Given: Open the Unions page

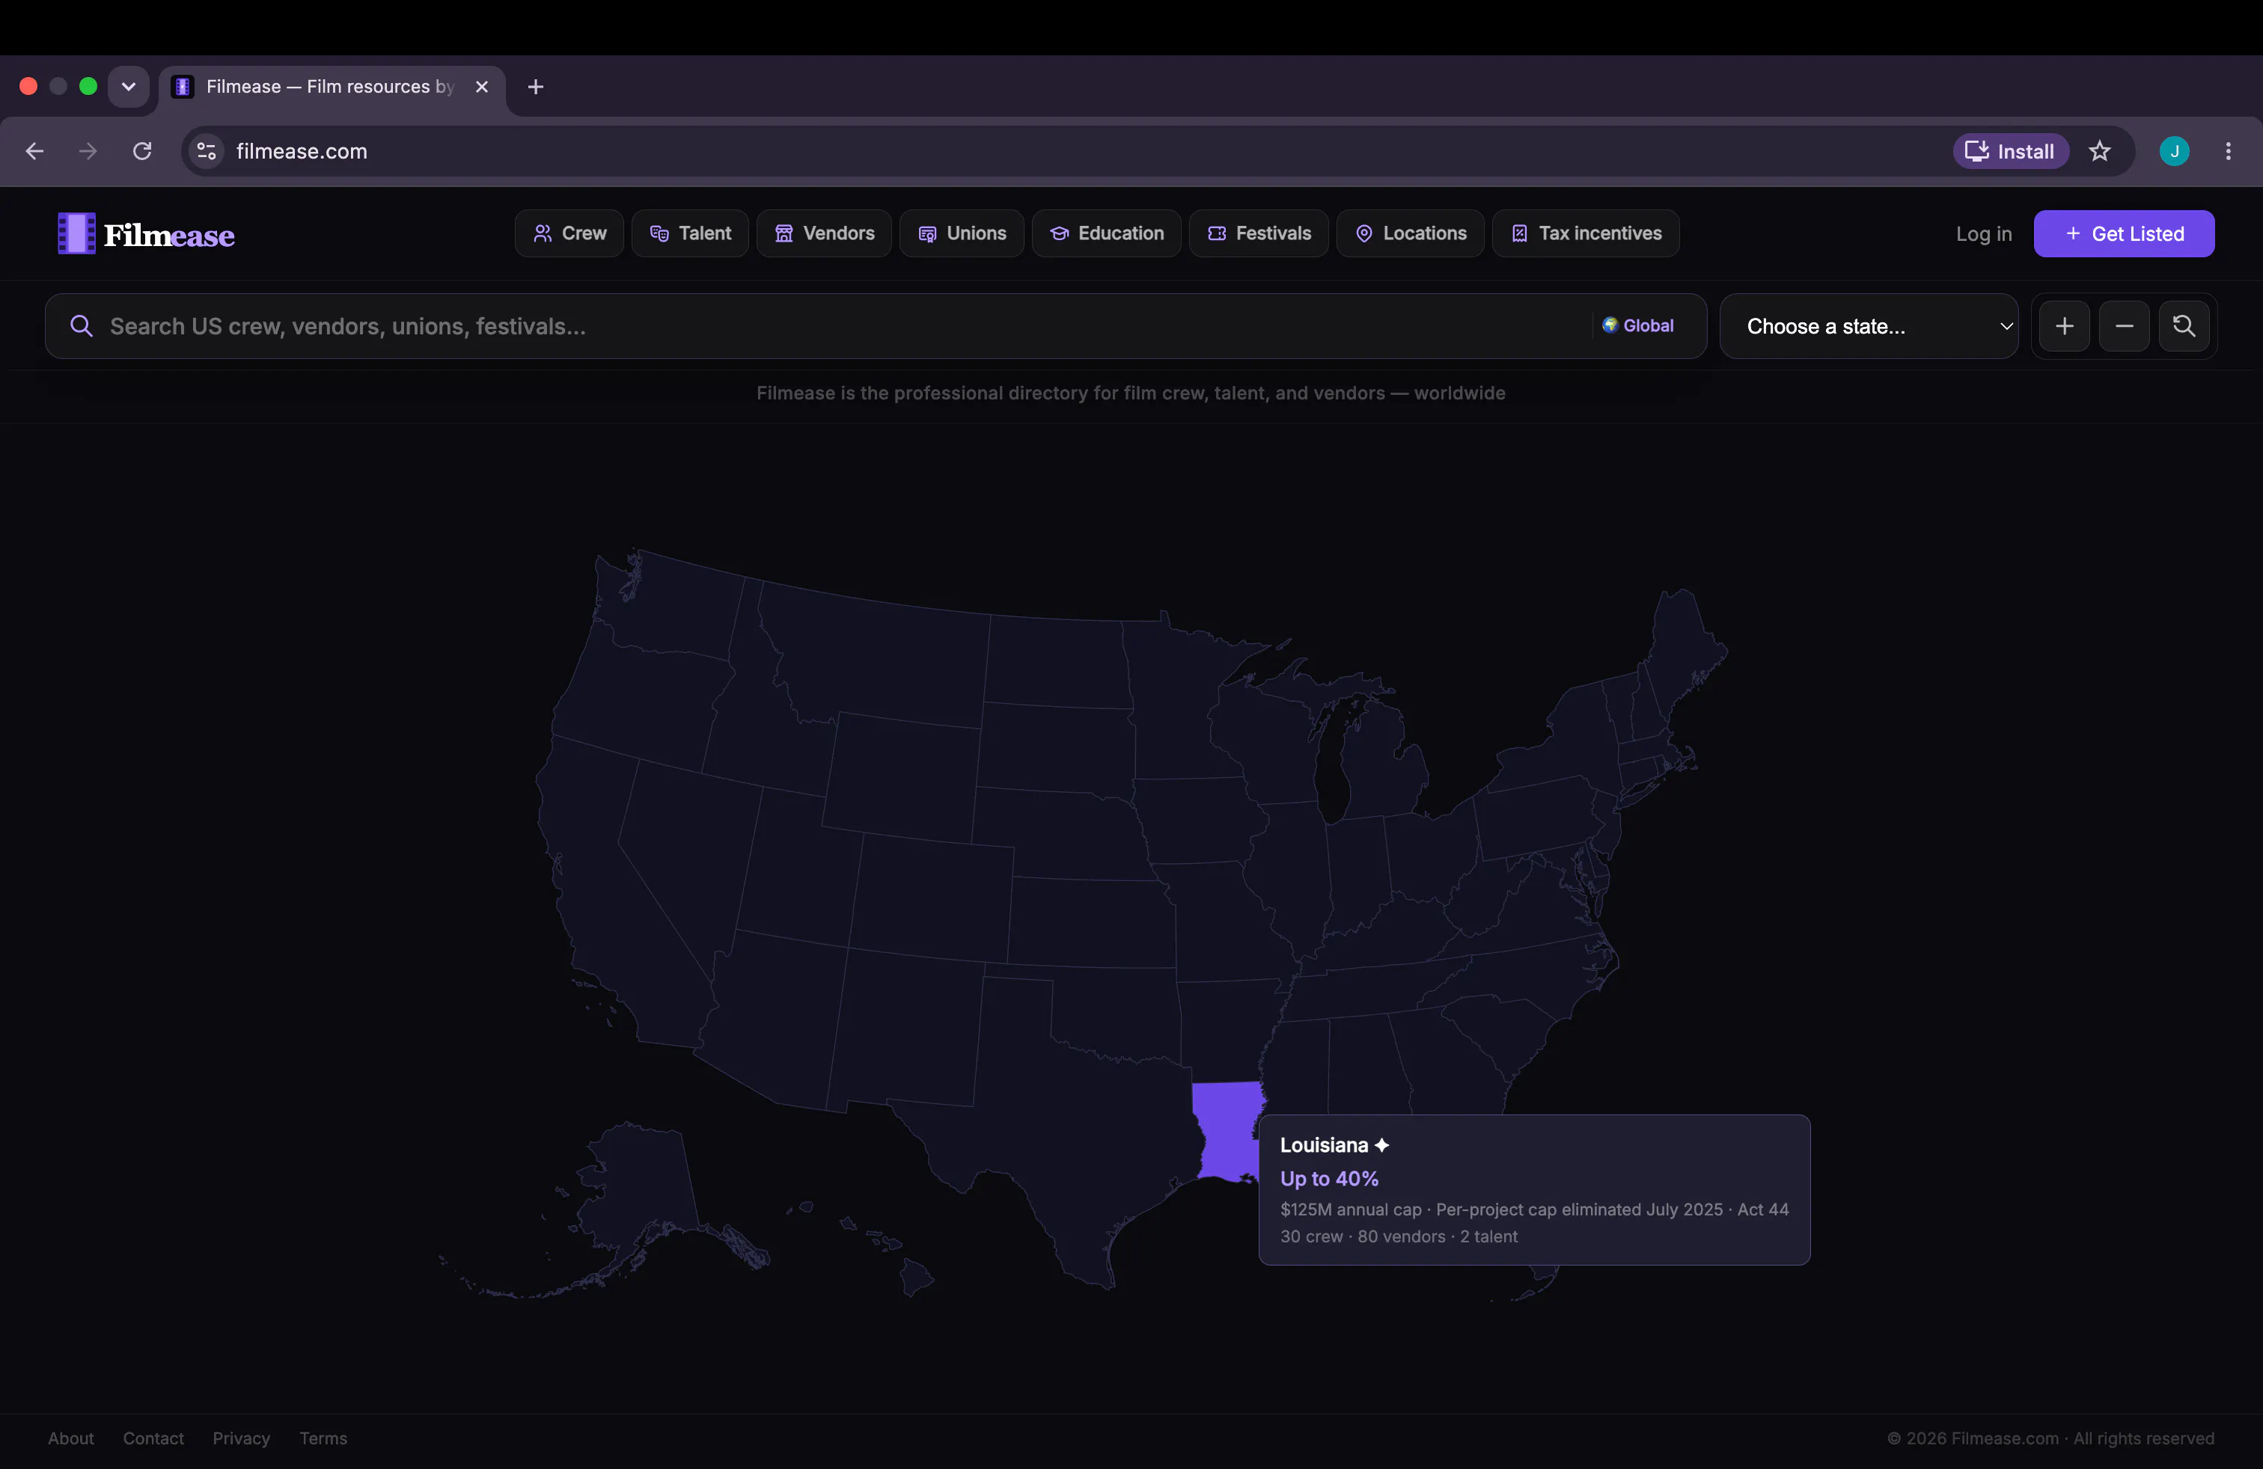Looking at the screenshot, I should coord(962,234).
